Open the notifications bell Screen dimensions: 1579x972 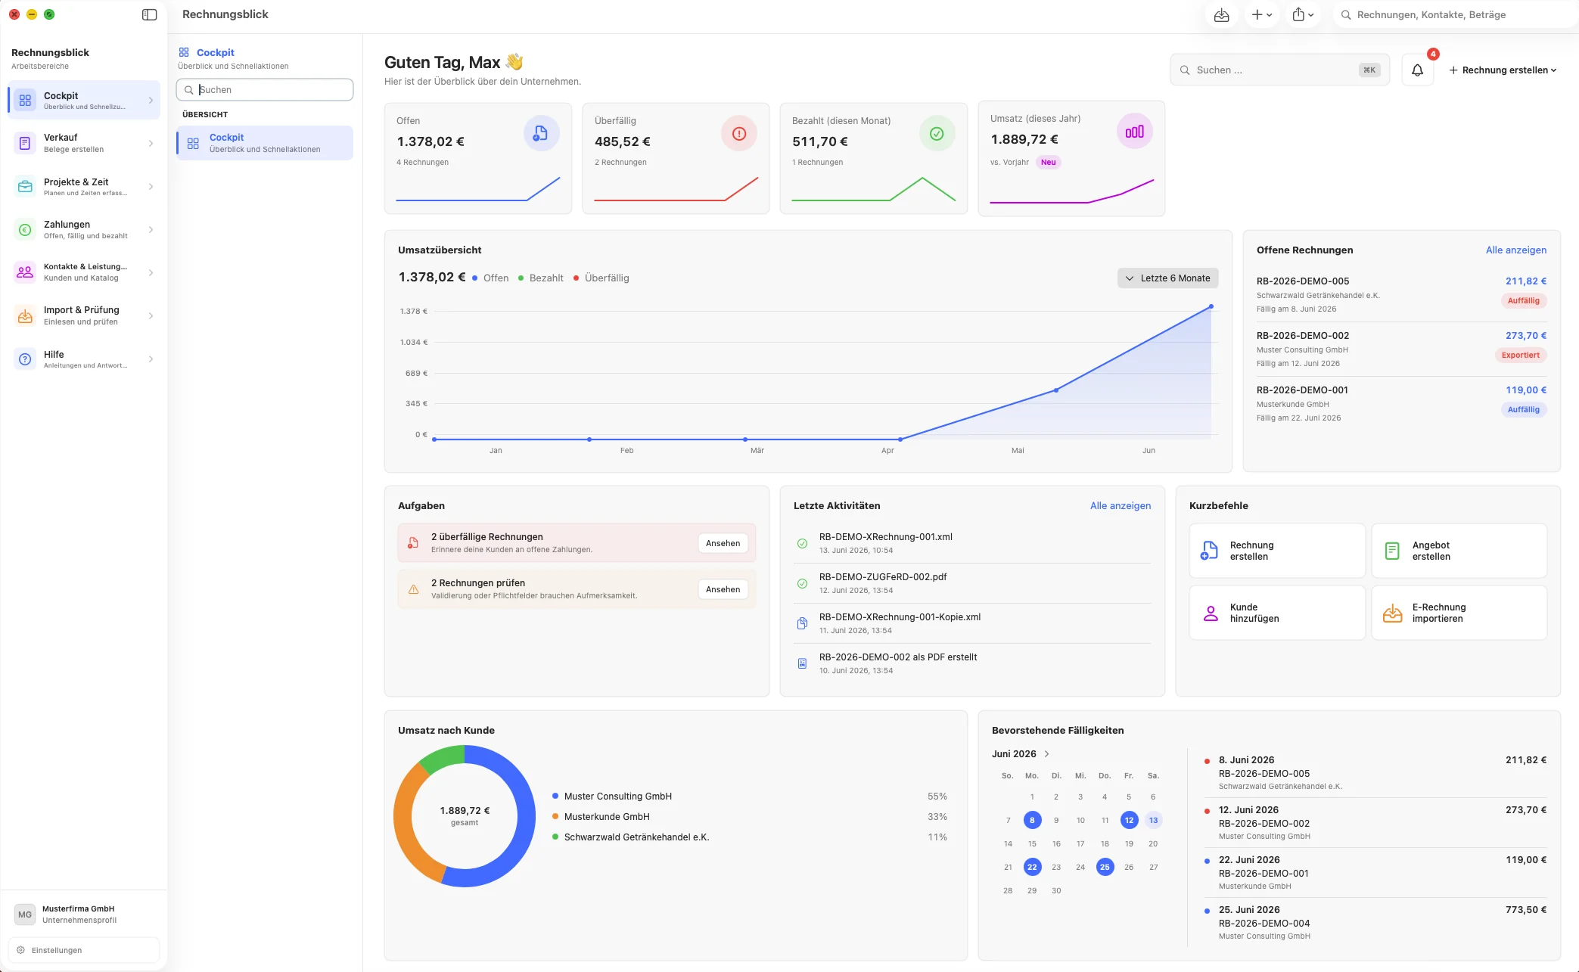[1417, 70]
